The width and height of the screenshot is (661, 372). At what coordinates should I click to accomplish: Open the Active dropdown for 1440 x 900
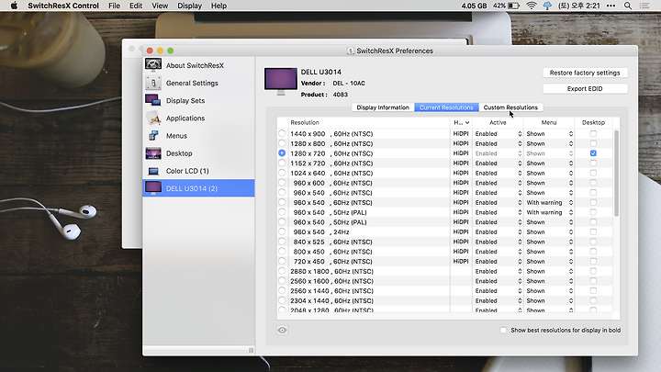(x=499, y=134)
